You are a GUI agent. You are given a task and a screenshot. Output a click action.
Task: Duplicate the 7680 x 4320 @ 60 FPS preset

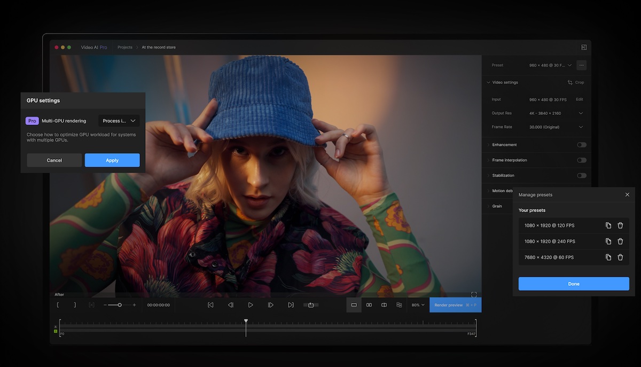pyautogui.click(x=608, y=257)
